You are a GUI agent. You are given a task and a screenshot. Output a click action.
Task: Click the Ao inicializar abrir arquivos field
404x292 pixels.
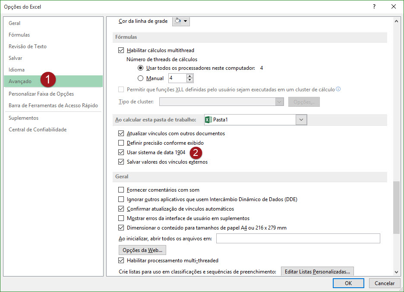click(x=298, y=239)
